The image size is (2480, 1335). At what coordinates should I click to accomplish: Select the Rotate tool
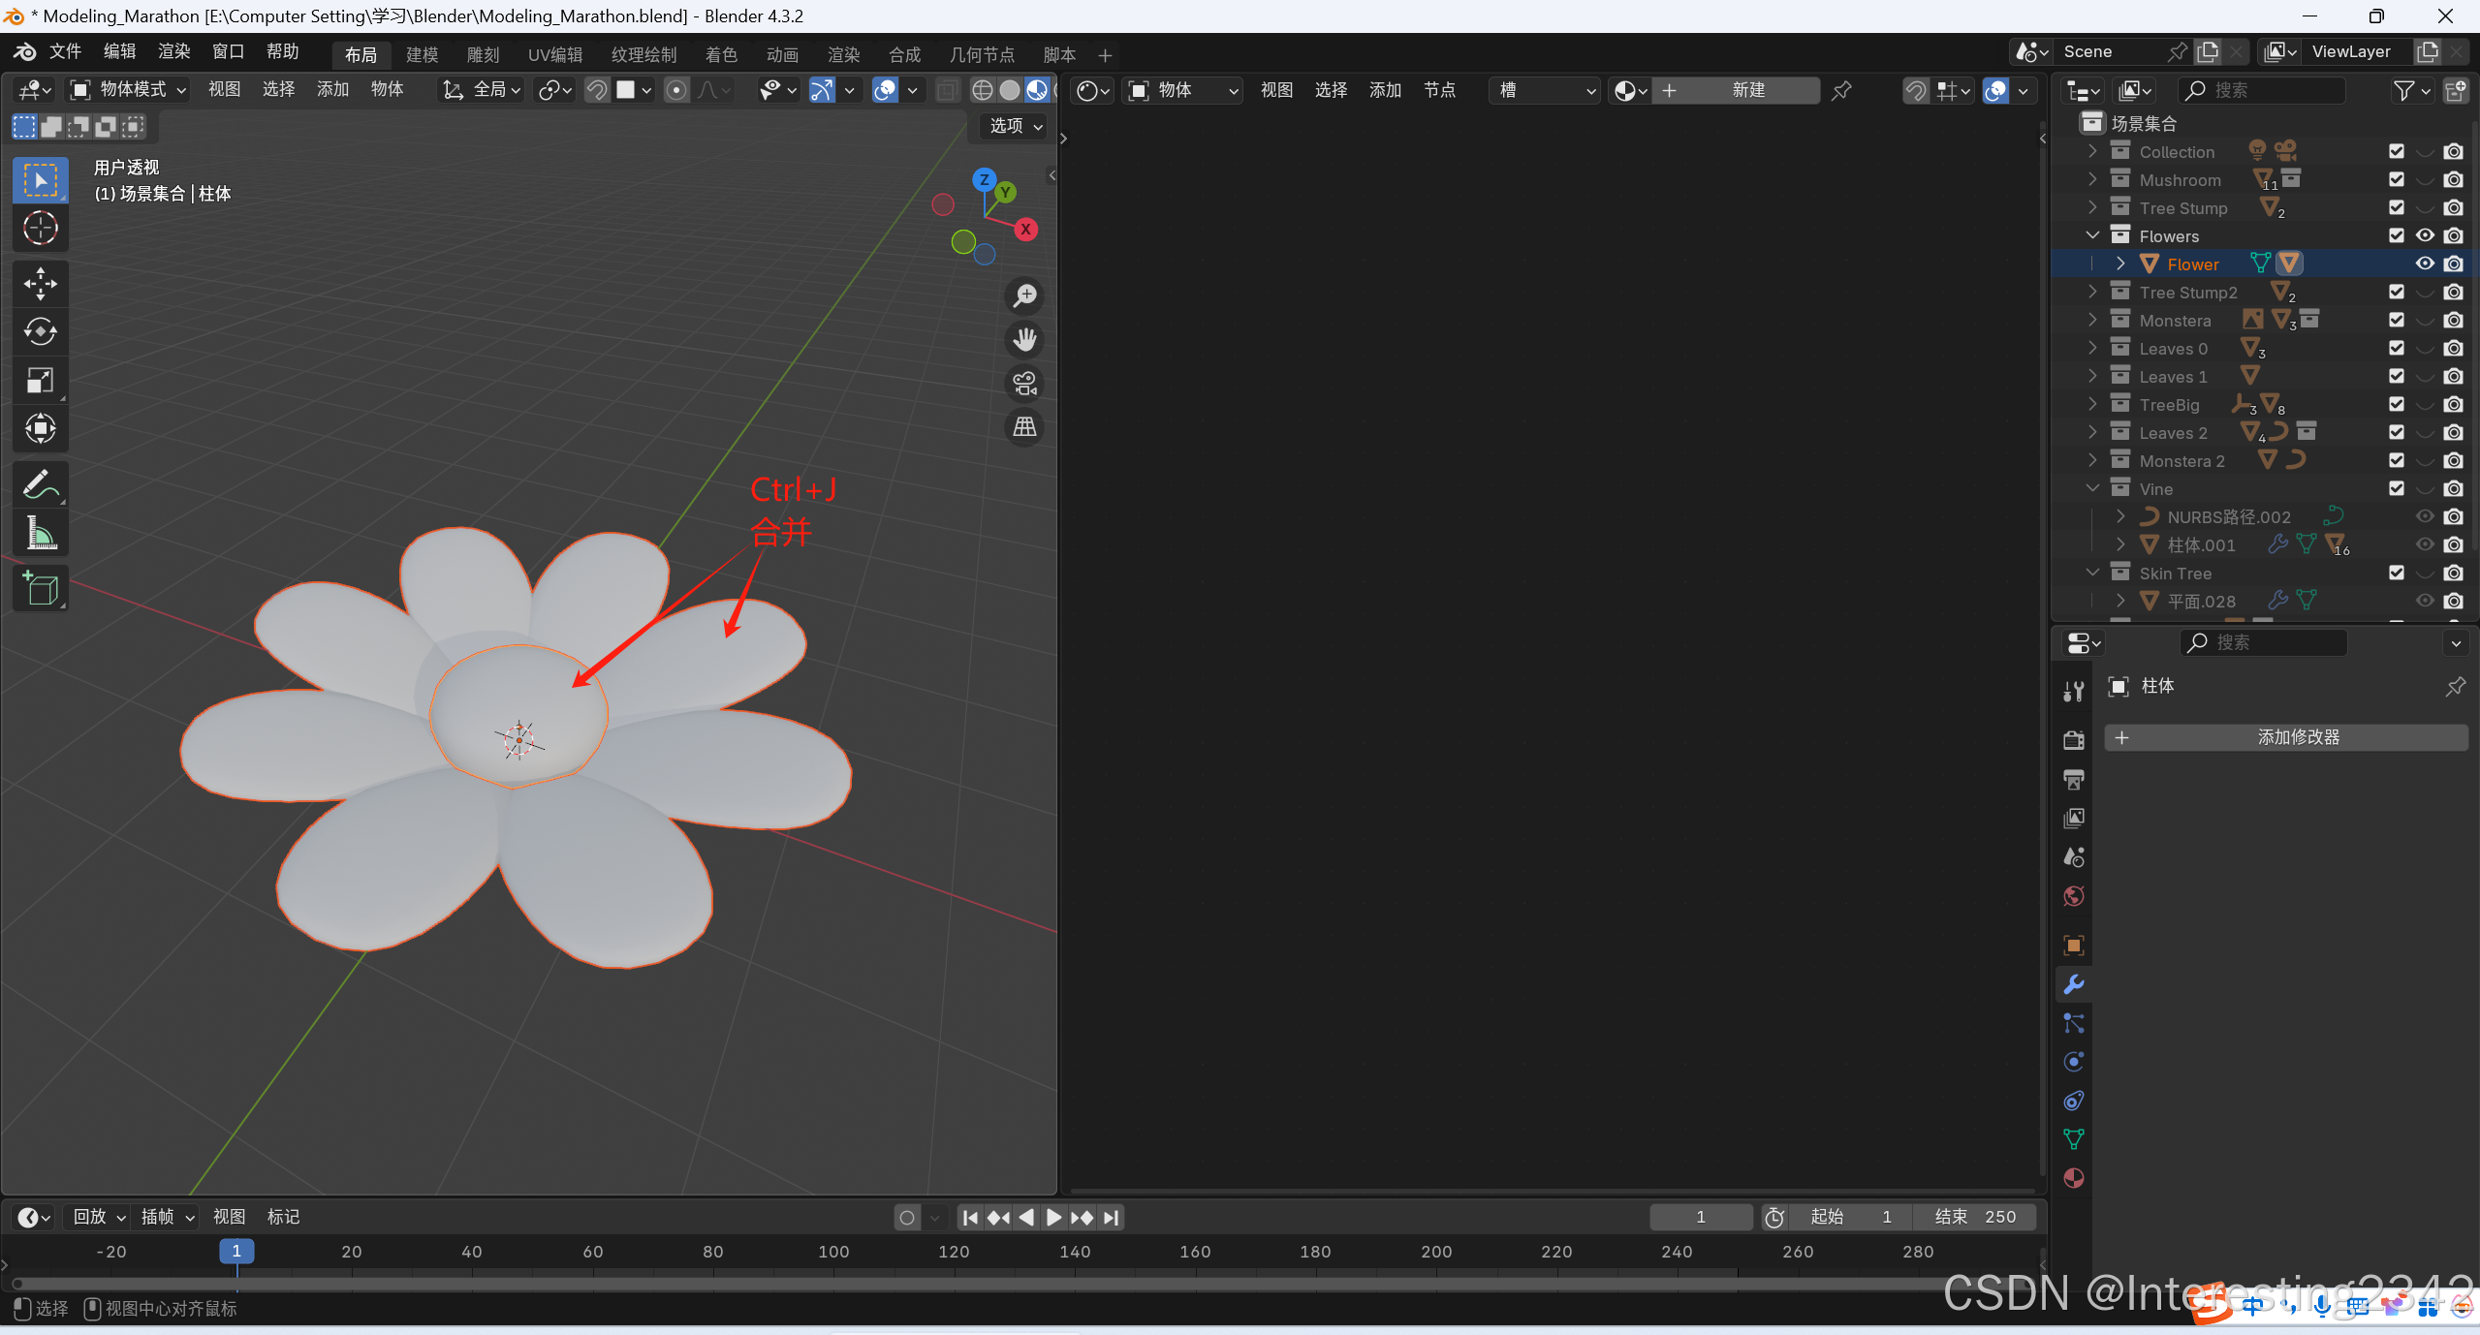pos(40,331)
